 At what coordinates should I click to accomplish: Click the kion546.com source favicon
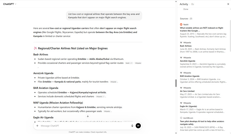click(x=181, y=118)
